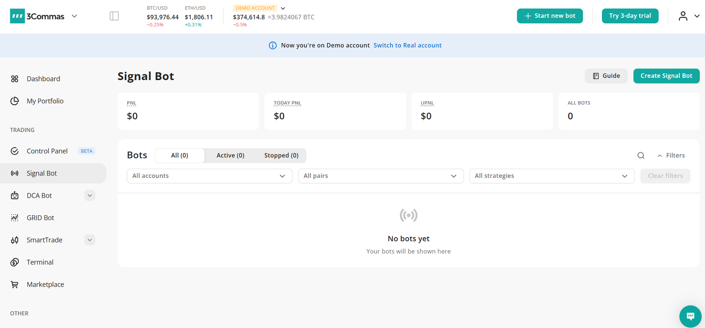This screenshot has height=328, width=705.
Task: Open the Terminal page
Action: 40,262
